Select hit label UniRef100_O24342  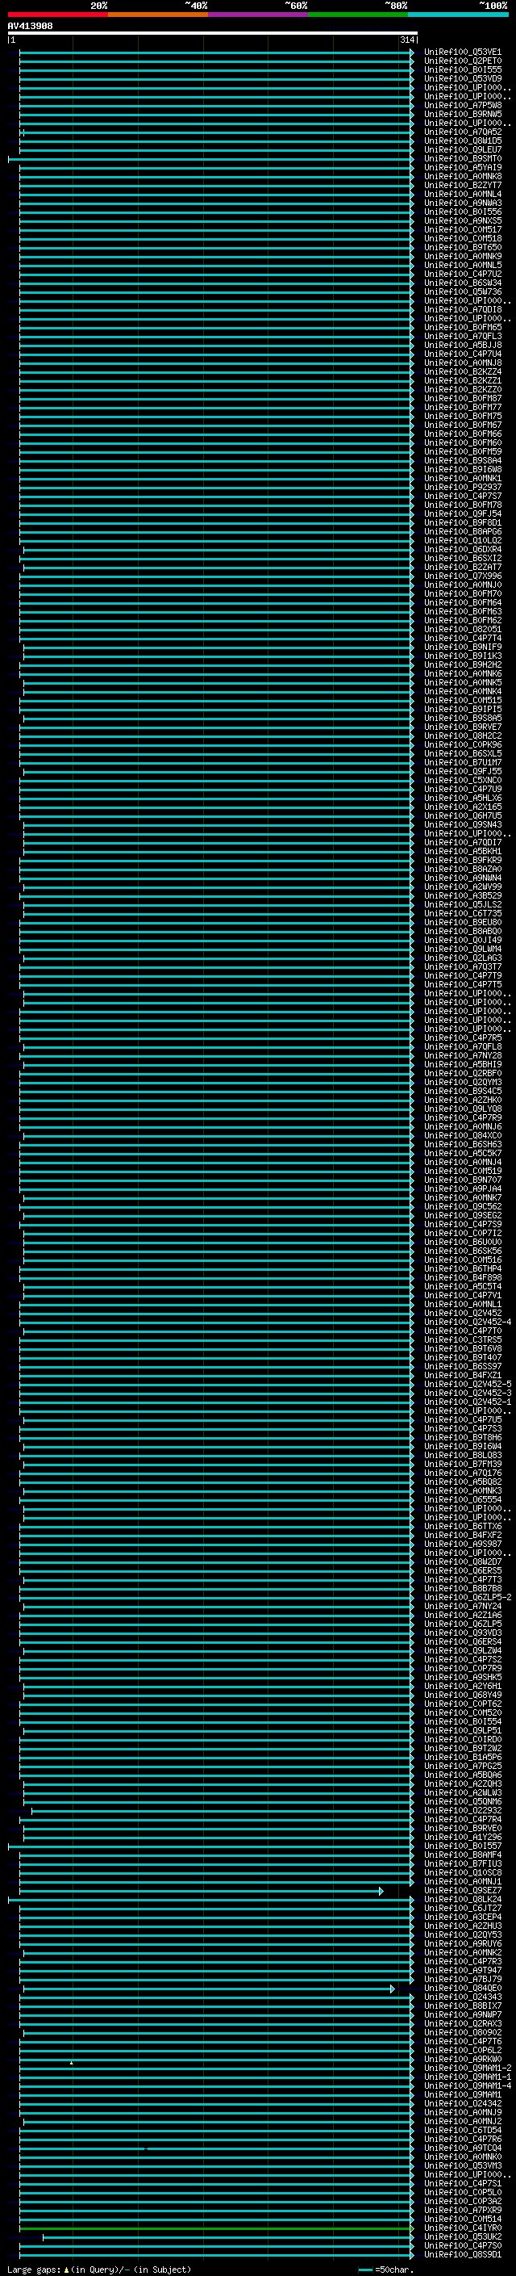click(x=463, y=2103)
